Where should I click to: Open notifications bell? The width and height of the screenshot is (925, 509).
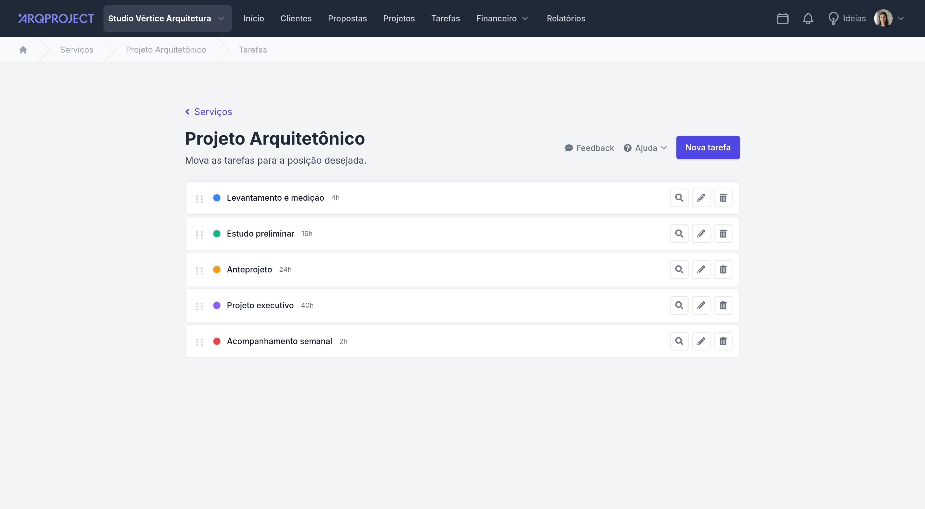pos(808,18)
